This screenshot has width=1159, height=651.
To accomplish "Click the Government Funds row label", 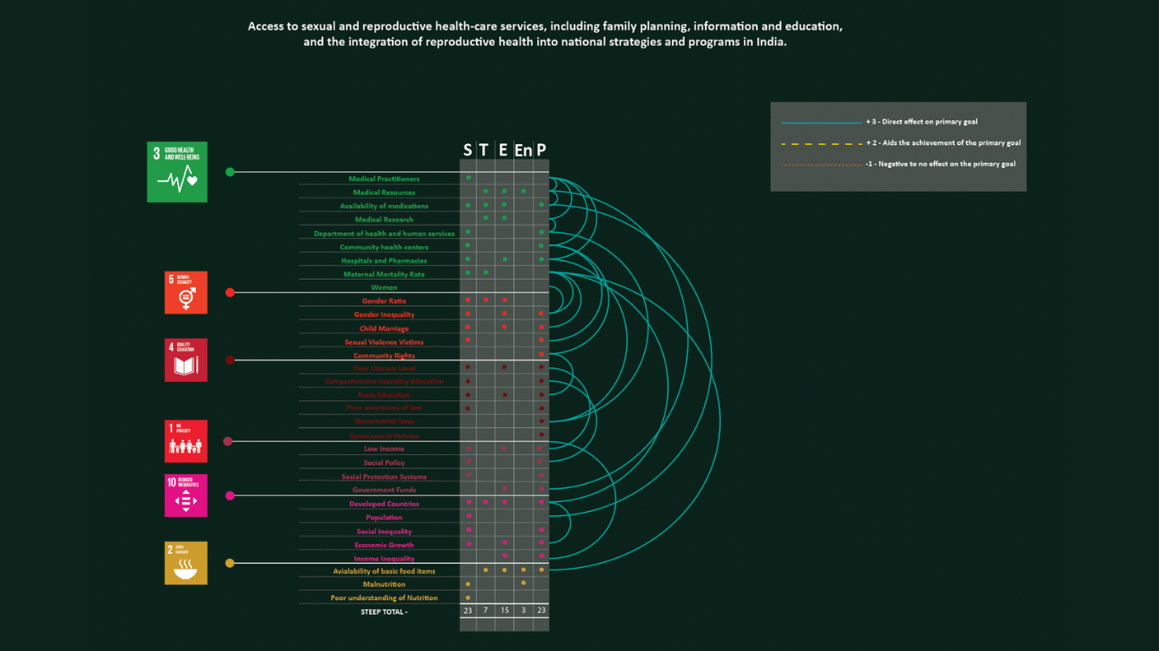I will 384,490.
